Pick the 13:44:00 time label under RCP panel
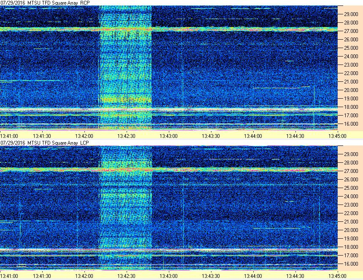Viewport: 363px width, 280px height. 253,136
